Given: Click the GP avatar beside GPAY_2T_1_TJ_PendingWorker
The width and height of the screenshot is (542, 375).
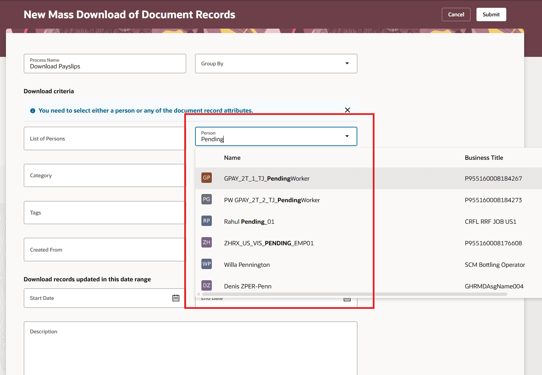Looking at the screenshot, I should [x=207, y=178].
